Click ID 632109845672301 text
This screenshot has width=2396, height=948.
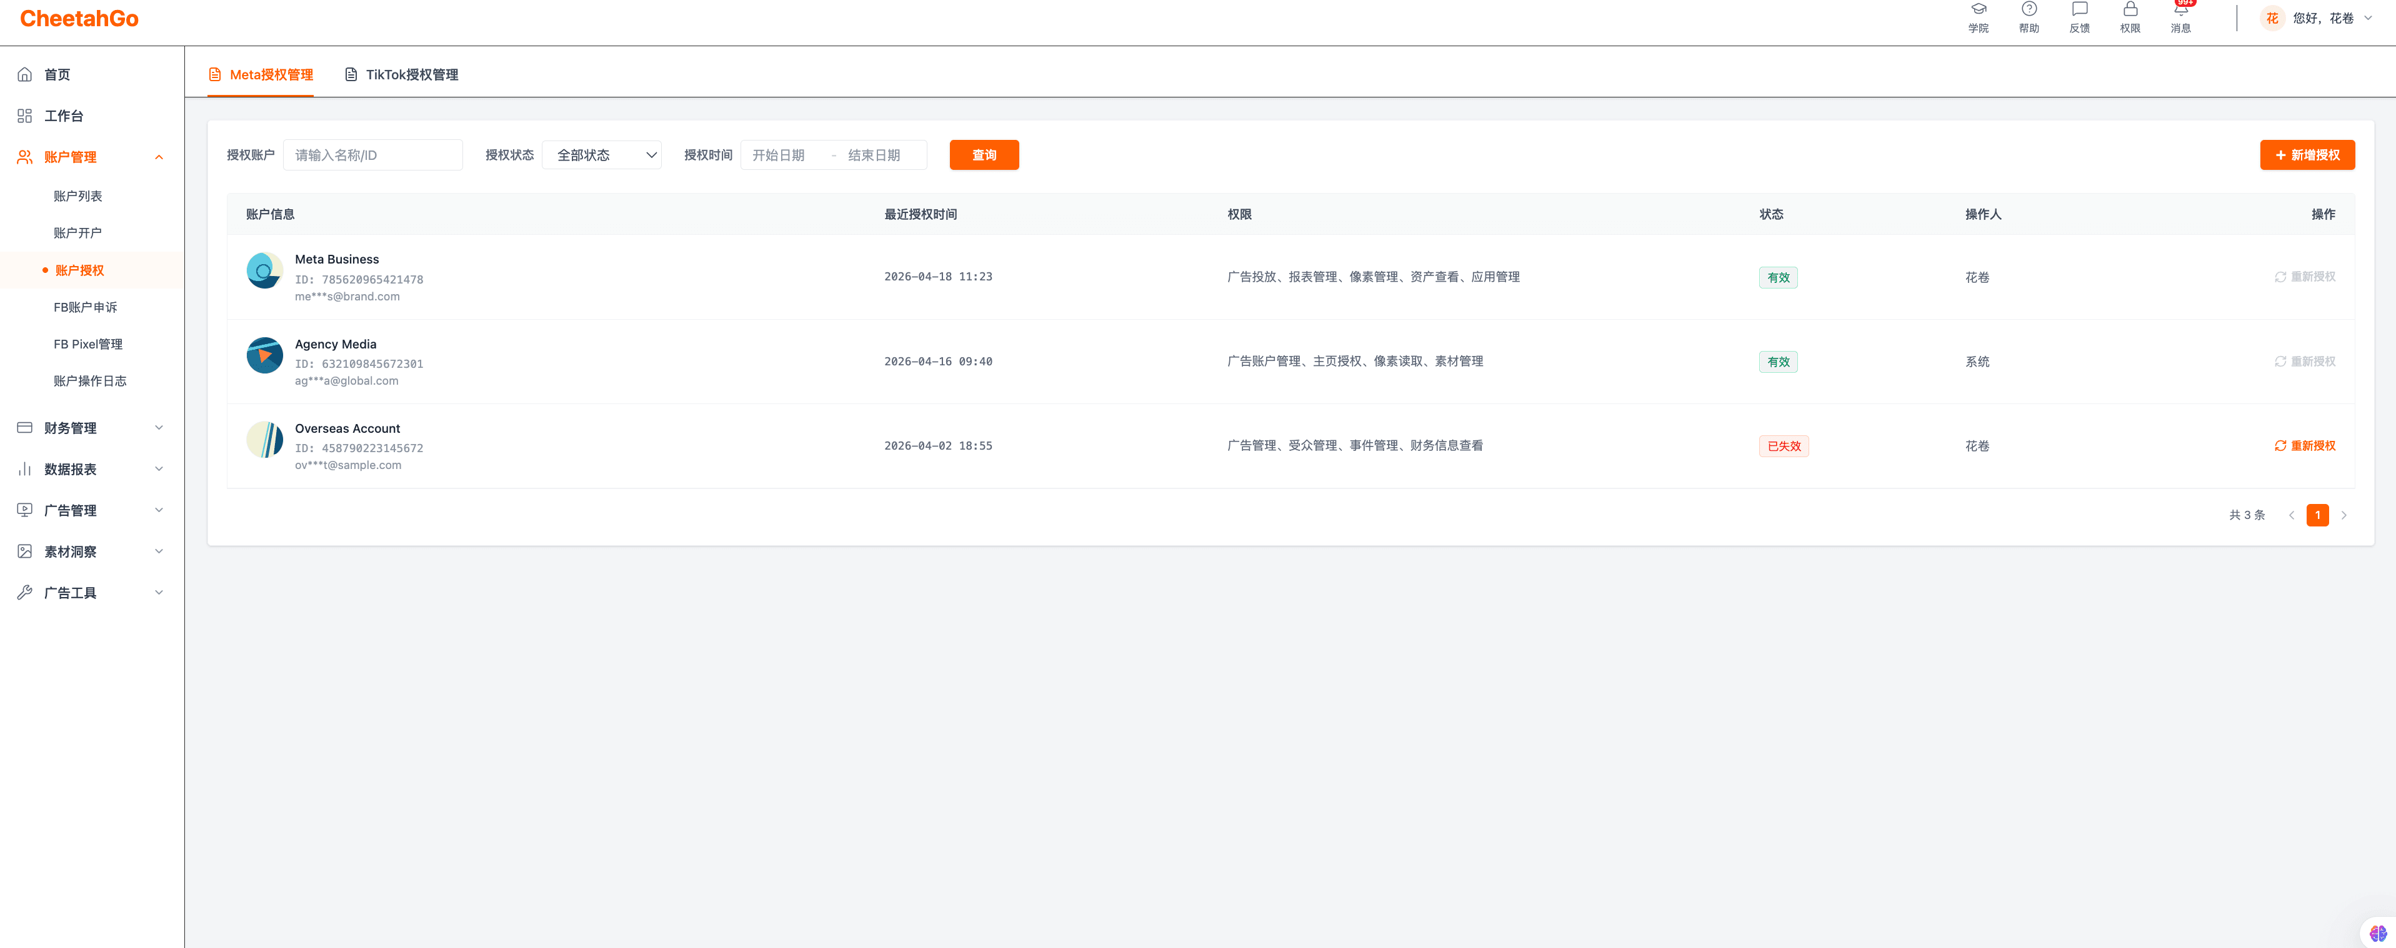[x=359, y=364]
